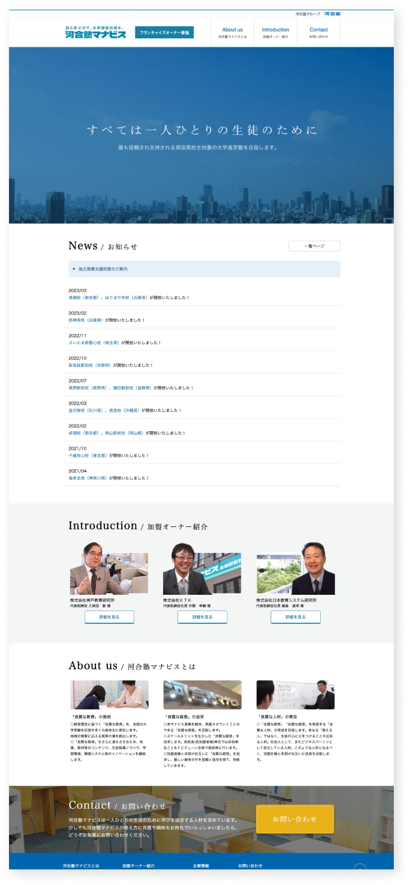This screenshot has width=410, height=885.
Task: Click the 2021/04 news date
Action: (77, 471)
